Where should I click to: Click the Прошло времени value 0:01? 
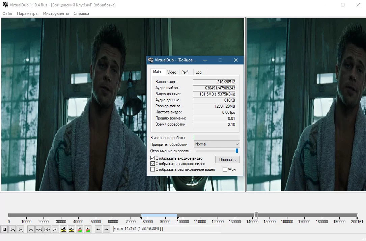click(x=214, y=118)
